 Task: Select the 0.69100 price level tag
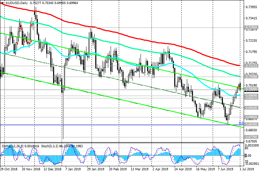[x=251, y=108]
